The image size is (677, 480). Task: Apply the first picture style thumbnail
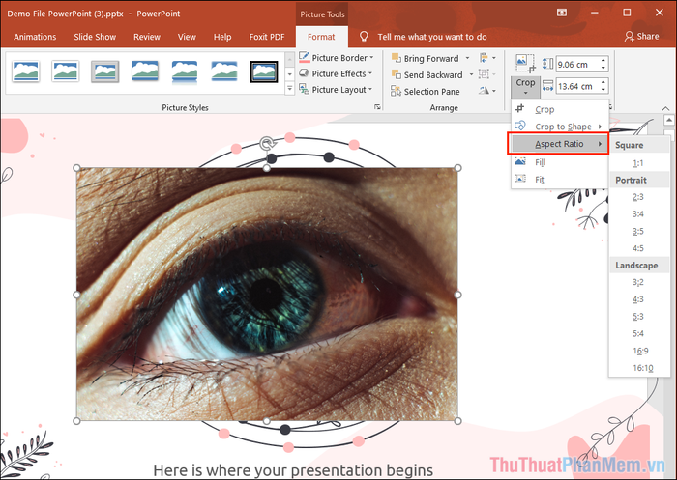tap(26, 71)
